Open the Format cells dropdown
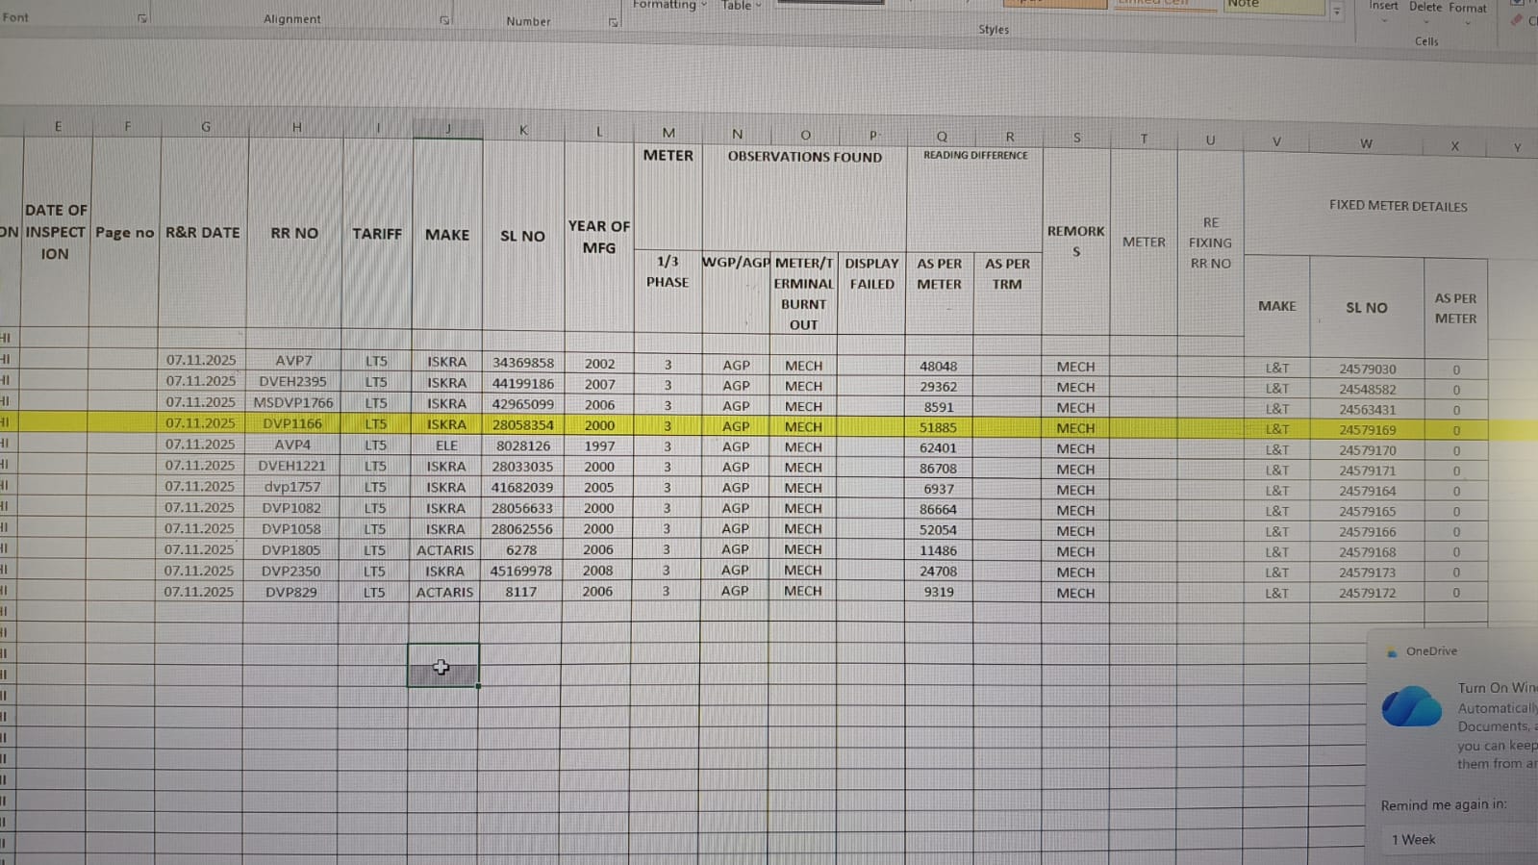The image size is (1538, 865). 1467,12
